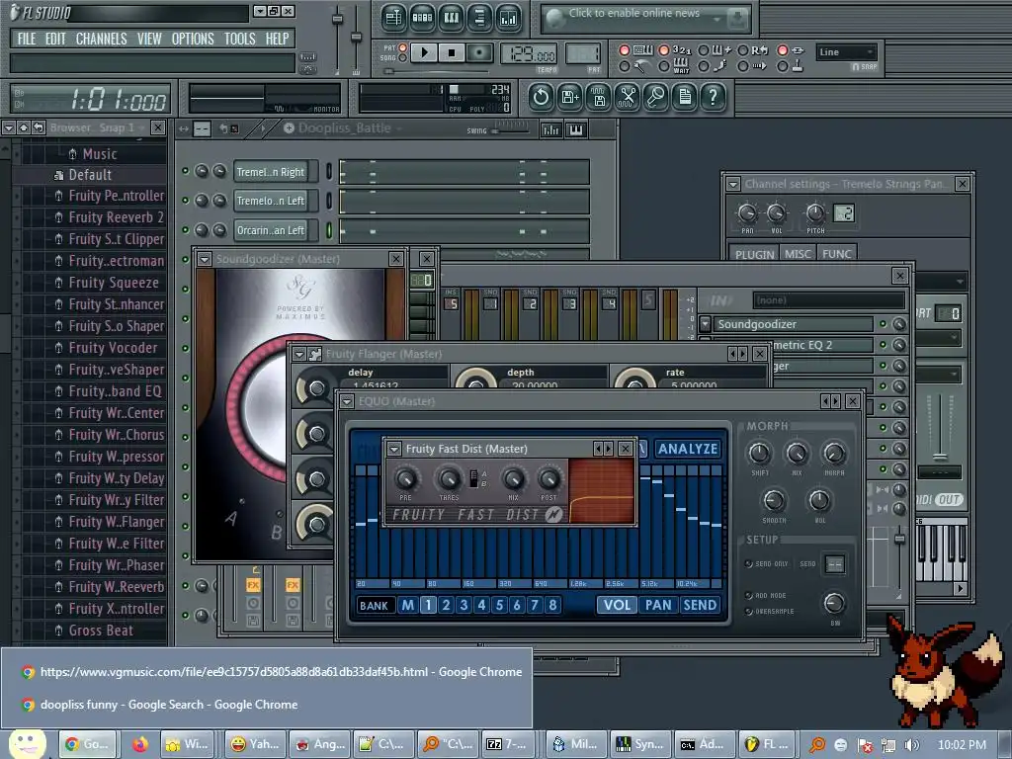Image resolution: width=1012 pixels, height=759 pixels.
Task: Open the OPTIONS menu
Action: pyautogui.click(x=193, y=39)
